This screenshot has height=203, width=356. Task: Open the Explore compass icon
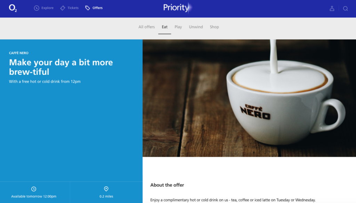tap(37, 8)
